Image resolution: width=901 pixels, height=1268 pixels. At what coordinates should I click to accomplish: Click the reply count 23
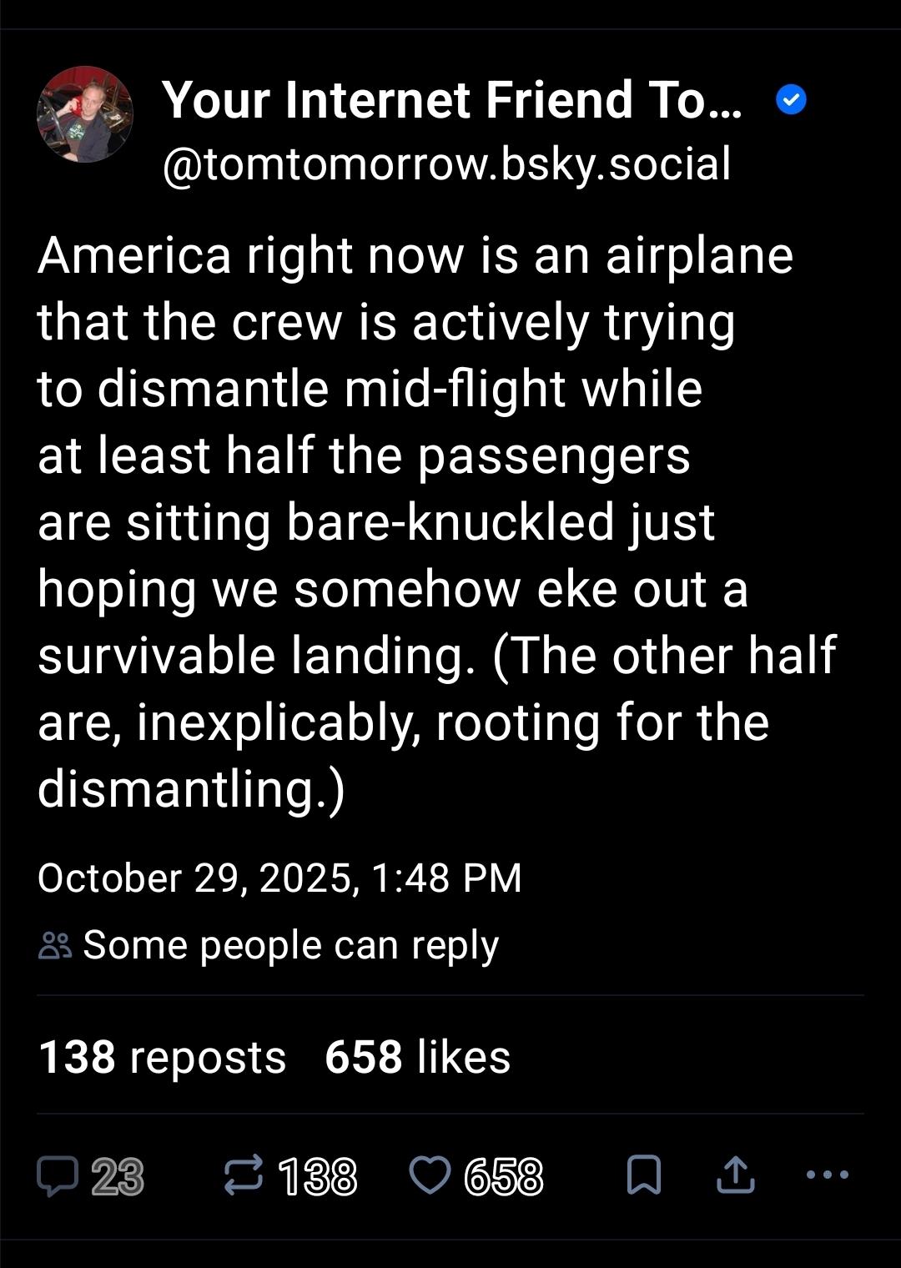tap(118, 1177)
